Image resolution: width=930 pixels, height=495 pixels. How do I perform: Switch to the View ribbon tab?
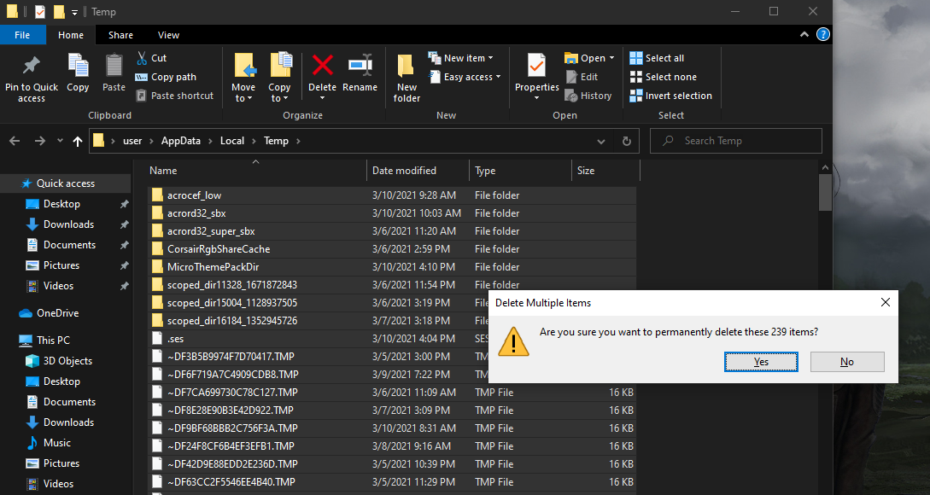tap(168, 35)
